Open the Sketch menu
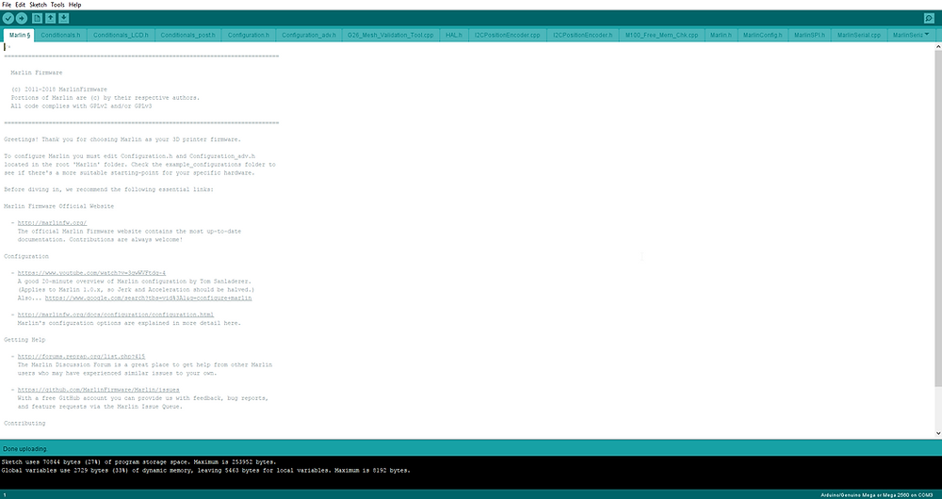 click(38, 4)
